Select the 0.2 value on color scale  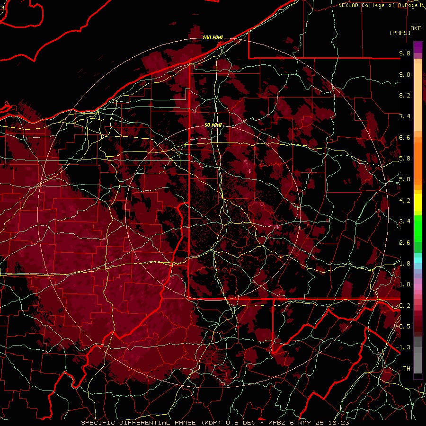pyautogui.click(x=405, y=306)
